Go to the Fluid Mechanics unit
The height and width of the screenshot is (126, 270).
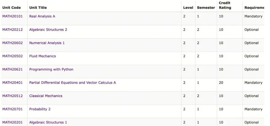(42, 56)
